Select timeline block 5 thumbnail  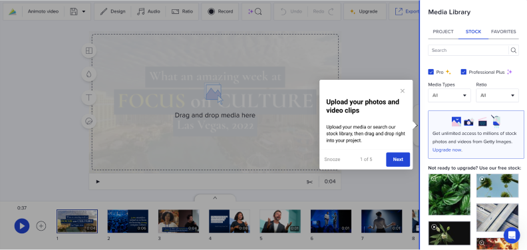(x=280, y=221)
